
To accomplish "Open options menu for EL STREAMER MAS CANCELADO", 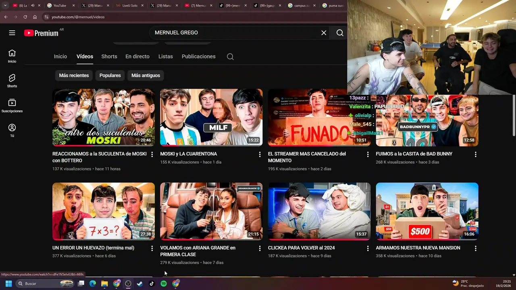I will (x=368, y=154).
